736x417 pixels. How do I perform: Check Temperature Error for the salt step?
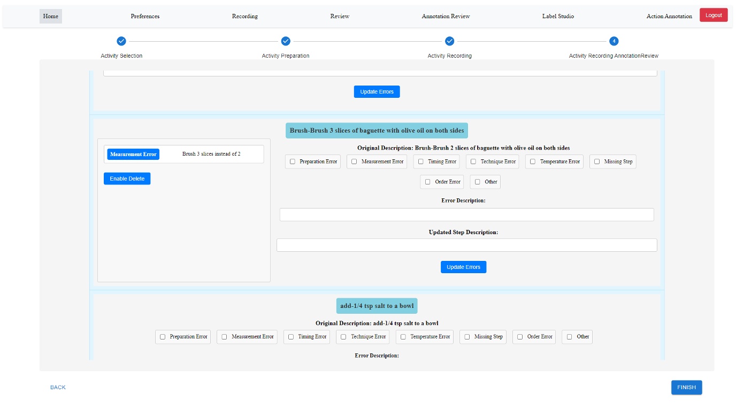click(x=402, y=337)
